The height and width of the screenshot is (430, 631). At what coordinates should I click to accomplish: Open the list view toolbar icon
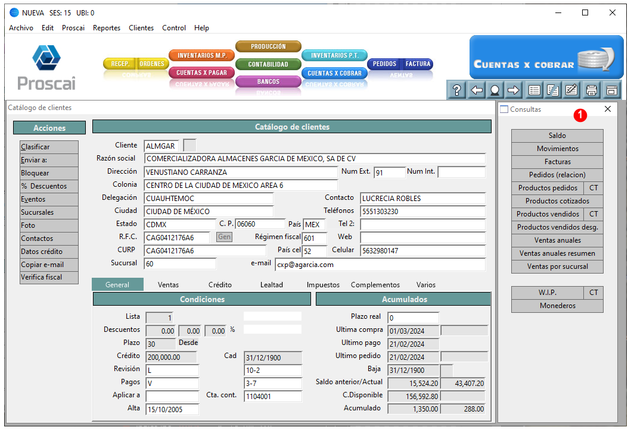click(x=534, y=90)
